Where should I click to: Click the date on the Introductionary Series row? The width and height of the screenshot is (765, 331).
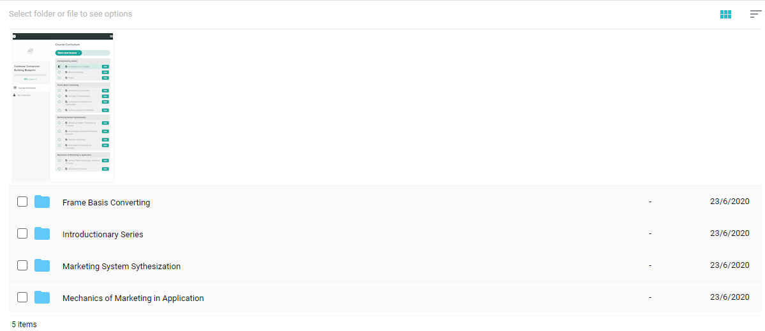tap(729, 233)
